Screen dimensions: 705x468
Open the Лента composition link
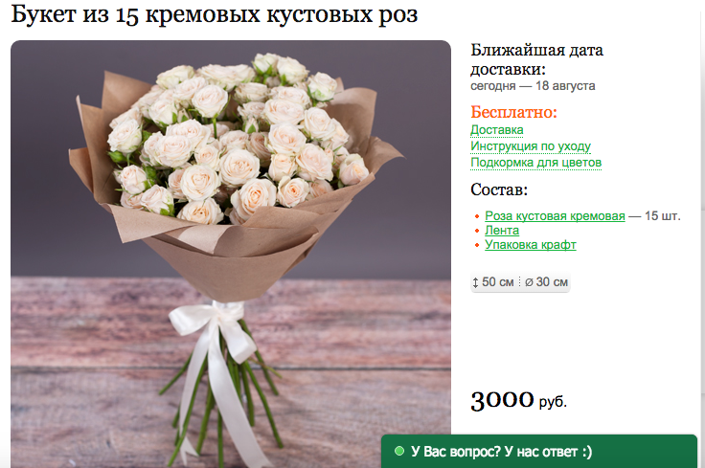point(502,231)
